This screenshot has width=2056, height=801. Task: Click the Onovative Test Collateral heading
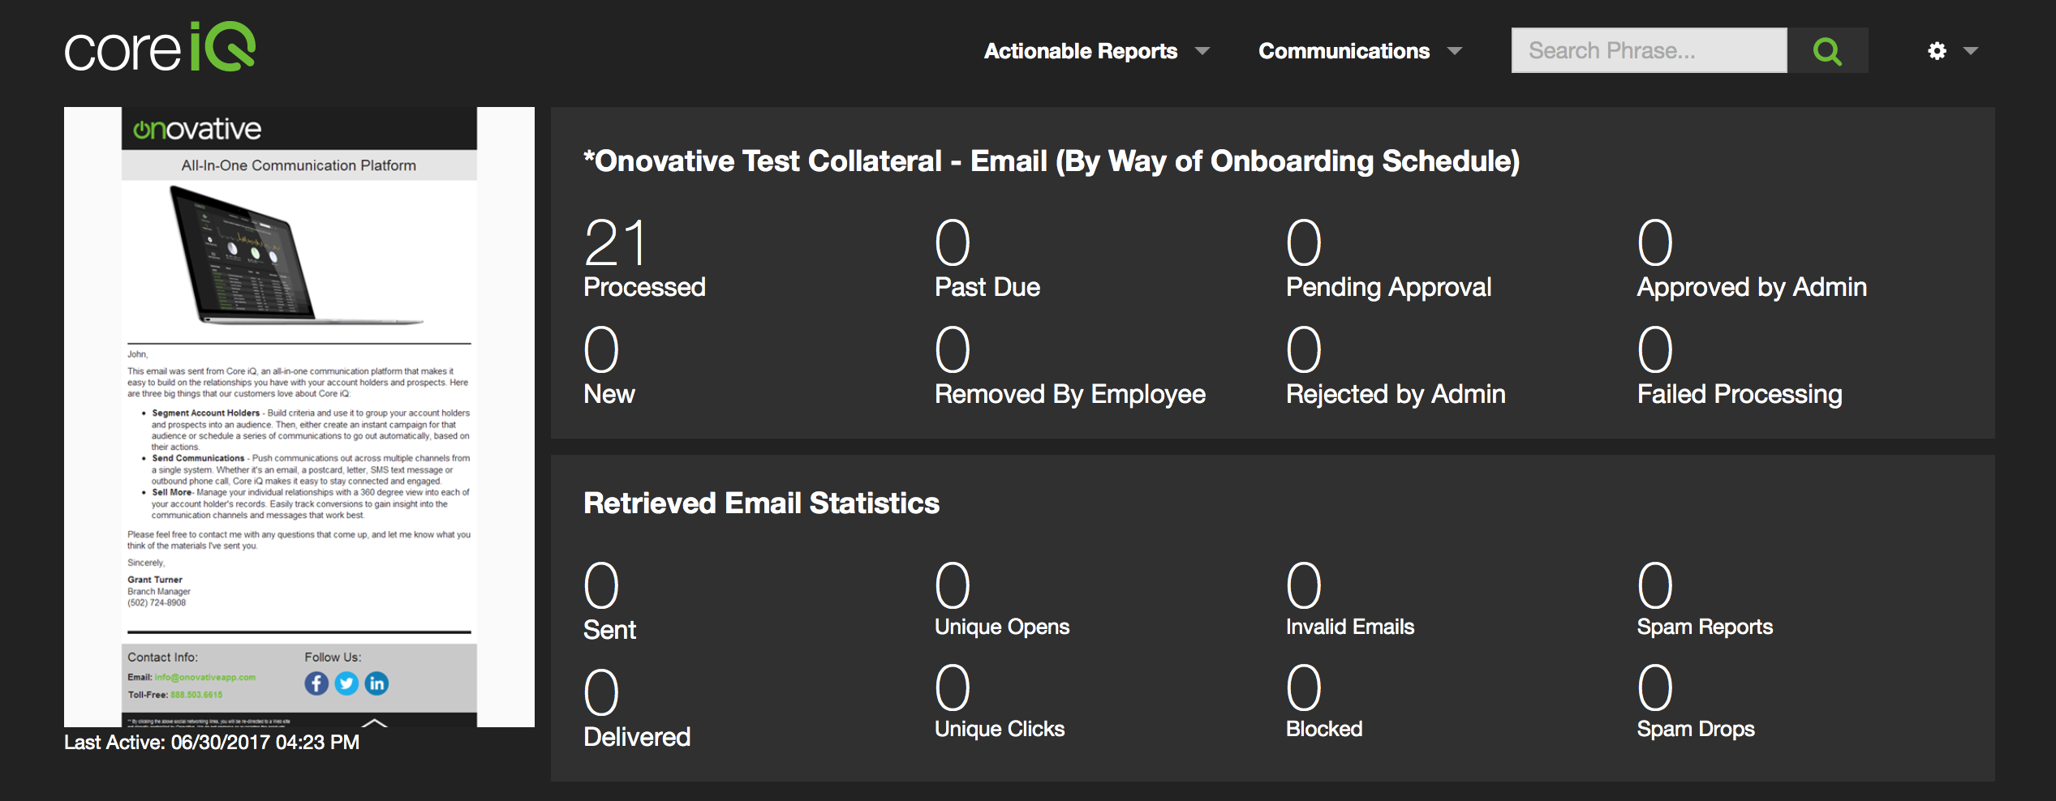(x=1052, y=161)
